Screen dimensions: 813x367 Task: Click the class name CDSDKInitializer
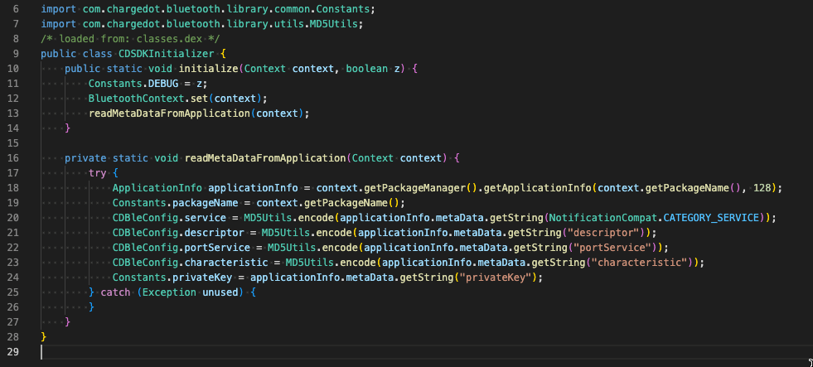(167, 53)
